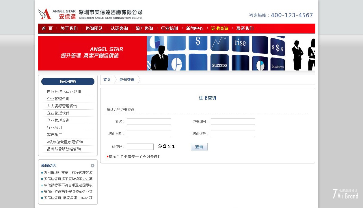Open the 联系我们 menu item

[245, 28]
